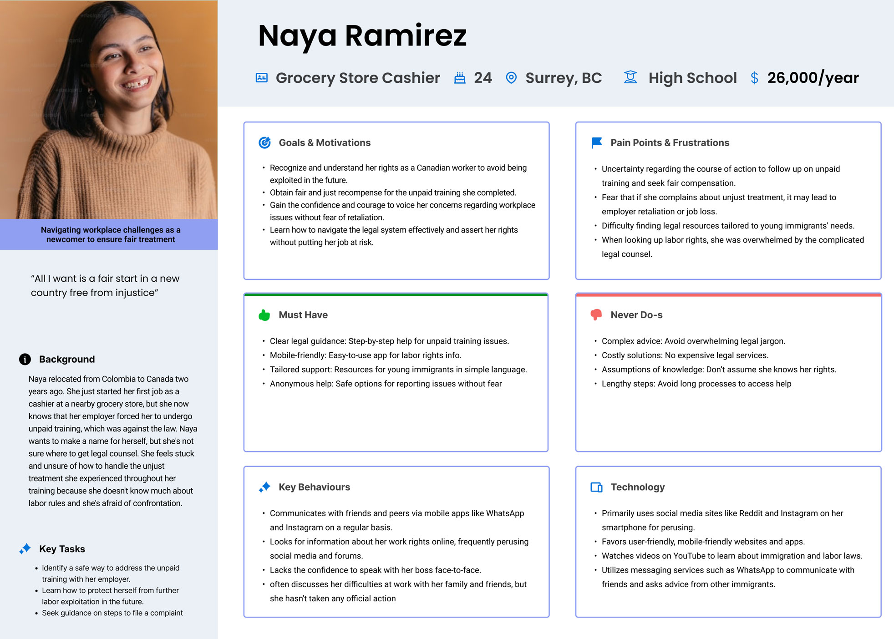Click the ID card icon beside Grocery Store Cashier
Screen dimensions: 894x639
coord(262,78)
